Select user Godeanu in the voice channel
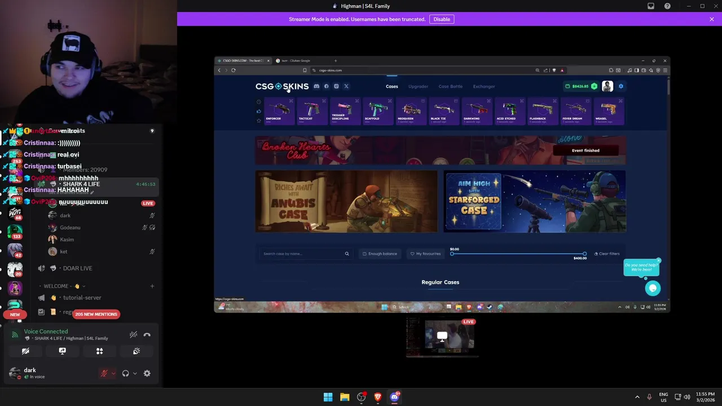 [x=70, y=227]
